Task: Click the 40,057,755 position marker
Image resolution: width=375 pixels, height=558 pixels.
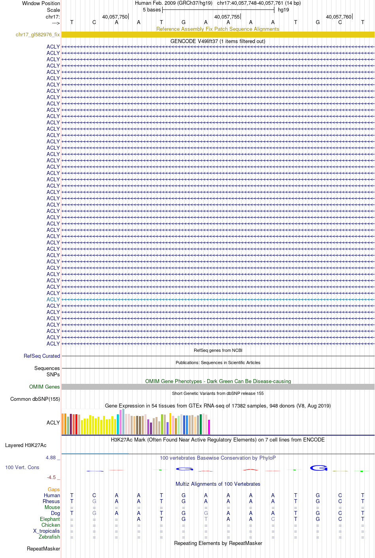Action: (x=227, y=17)
